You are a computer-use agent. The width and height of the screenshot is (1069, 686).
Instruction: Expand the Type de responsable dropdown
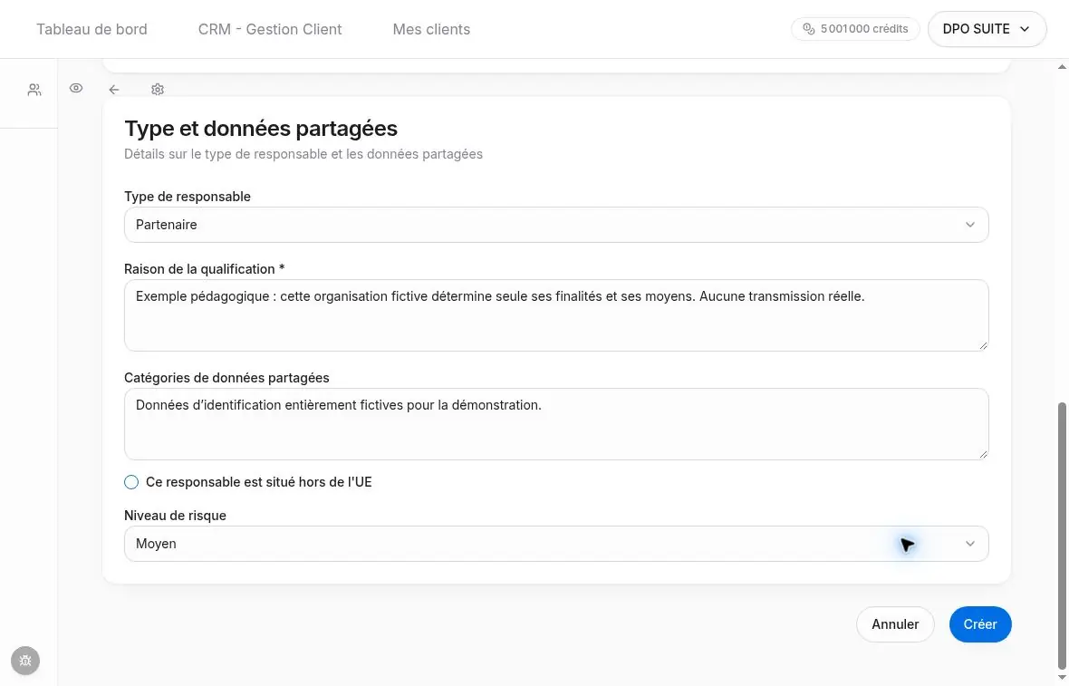coord(556,225)
